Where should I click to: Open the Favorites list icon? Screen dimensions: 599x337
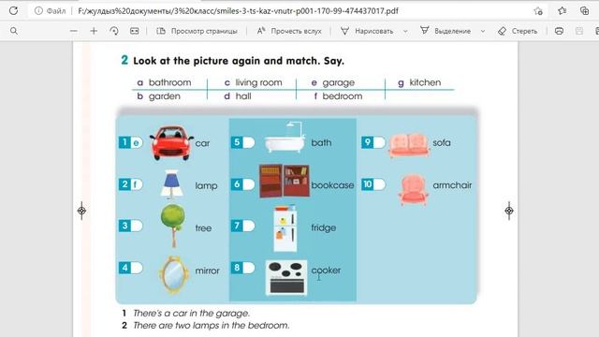pyautogui.click(x=562, y=10)
